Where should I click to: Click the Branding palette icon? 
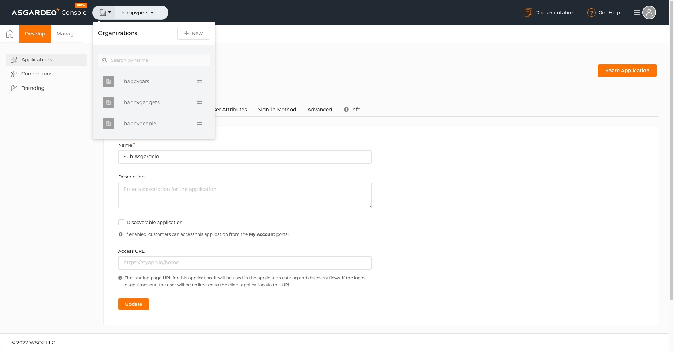pyautogui.click(x=14, y=88)
